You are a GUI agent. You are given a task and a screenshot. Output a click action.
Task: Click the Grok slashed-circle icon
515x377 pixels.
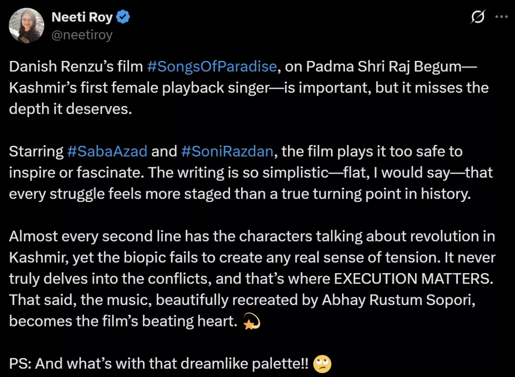478,18
